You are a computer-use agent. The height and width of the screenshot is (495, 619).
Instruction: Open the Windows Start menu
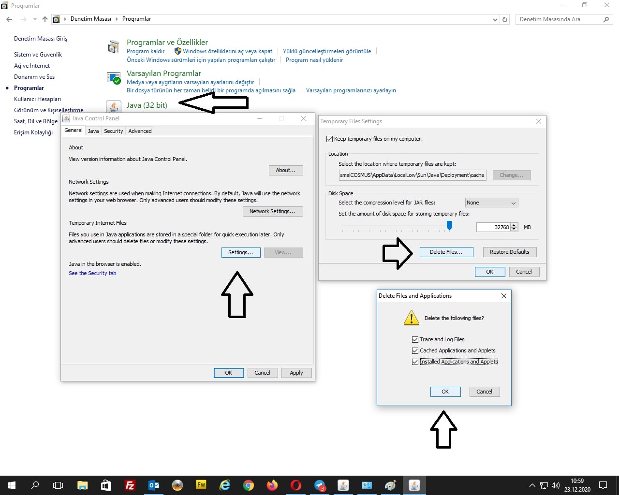click(12, 485)
